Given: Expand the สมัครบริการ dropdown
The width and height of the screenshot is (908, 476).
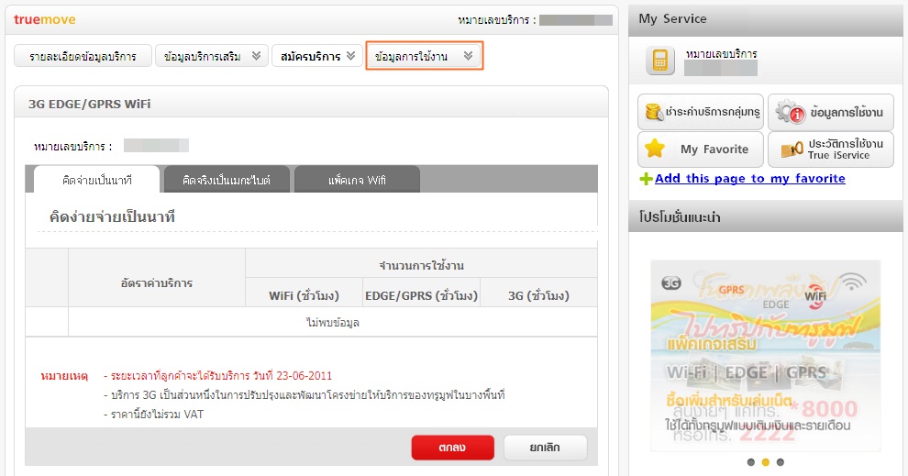Looking at the screenshot, I should [317, 56].
